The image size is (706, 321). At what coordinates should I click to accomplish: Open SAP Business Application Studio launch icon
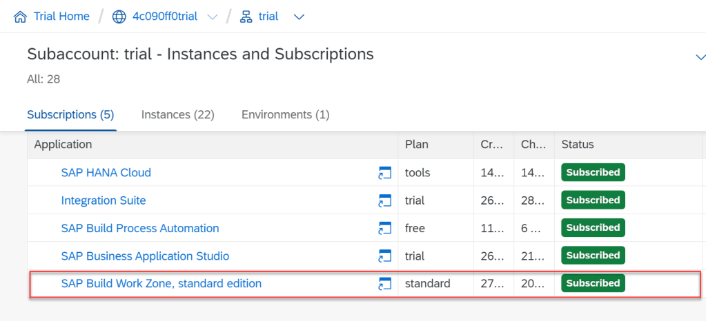pos(384,256)
